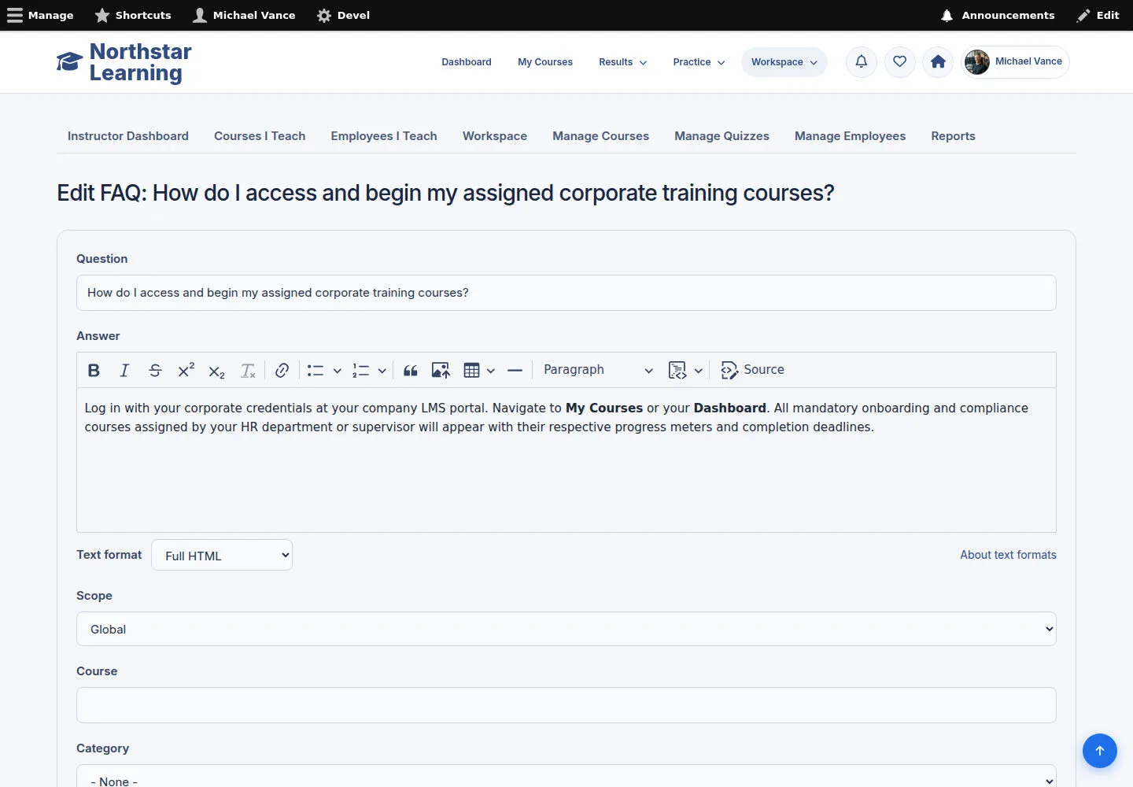
Task: Open the Michael Vance profile button
Action: coord(1015,62)
